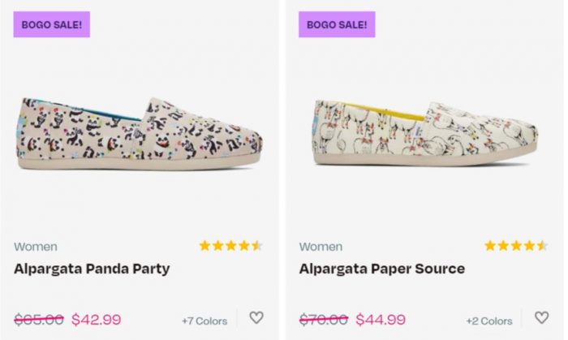
Task: Click the $44.99 sale price
Action: (381, 320)
